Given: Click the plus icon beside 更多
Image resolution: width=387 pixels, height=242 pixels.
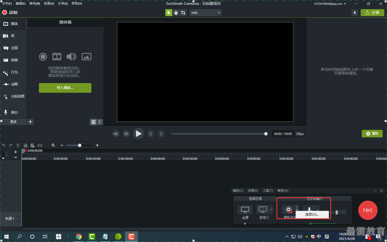Looking at the screenshot, I should (x=30, y=122).
